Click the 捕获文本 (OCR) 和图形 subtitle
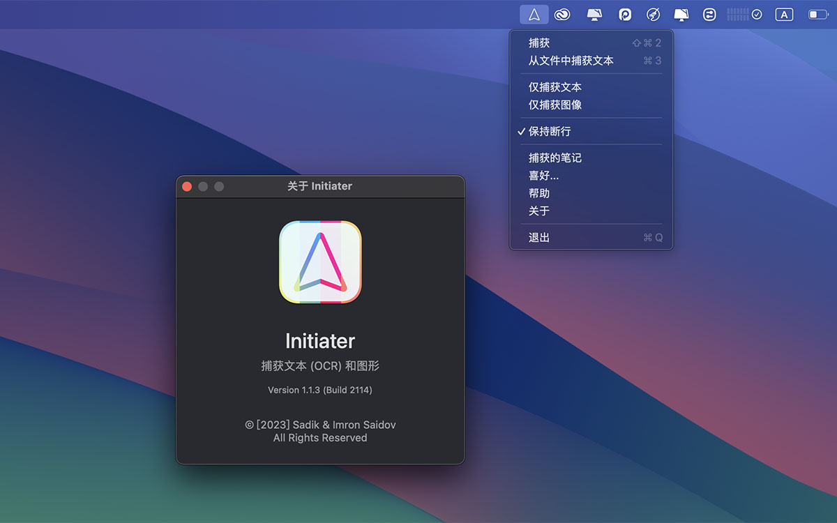Viewport: 837px width, 523px height. pyautogui.click(x=320, y=366)
